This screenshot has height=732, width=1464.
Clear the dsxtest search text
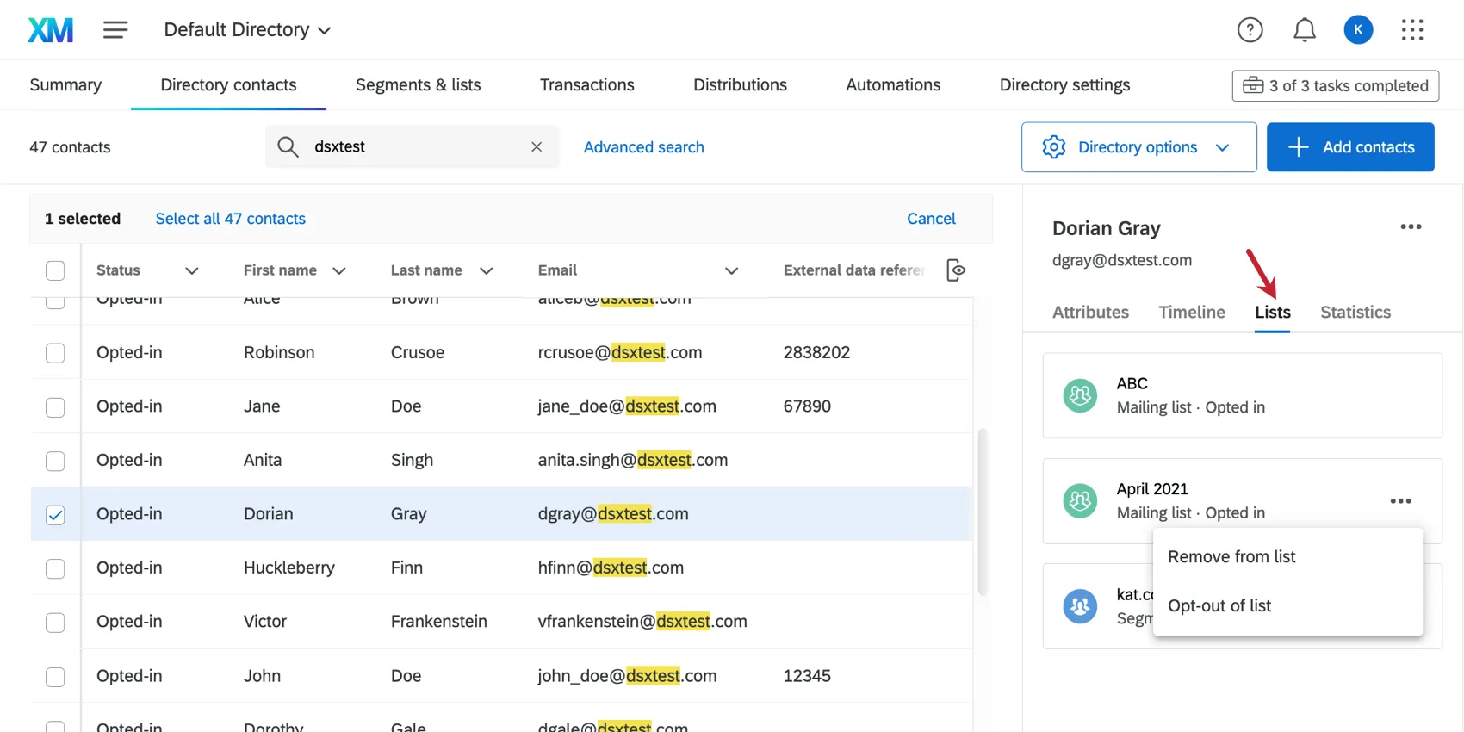[x=537, y=147]
